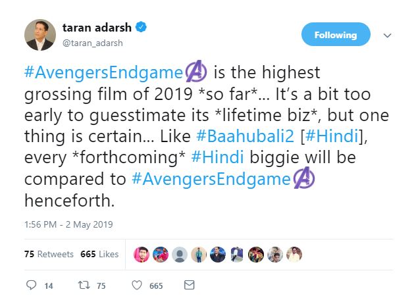Viewport: 414px width, 300px height.
Task: Click the envelope direct message icon
Action: click(x=189, y=285)
